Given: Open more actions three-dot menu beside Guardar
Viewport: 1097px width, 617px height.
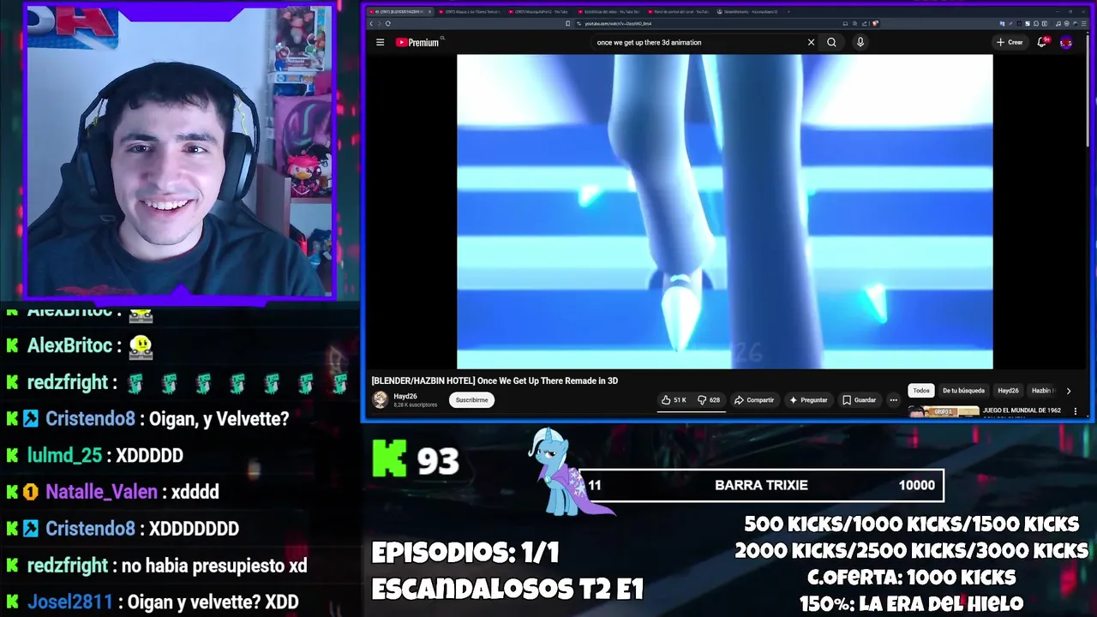Looking at the screenshot, I should pyautogui.click(x=893, y=400).
